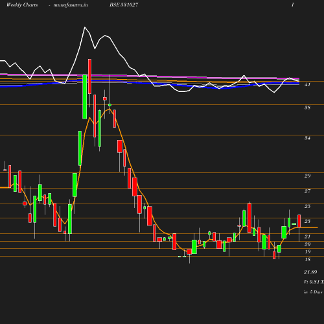Click the price axis label 20

pos(307,244)
